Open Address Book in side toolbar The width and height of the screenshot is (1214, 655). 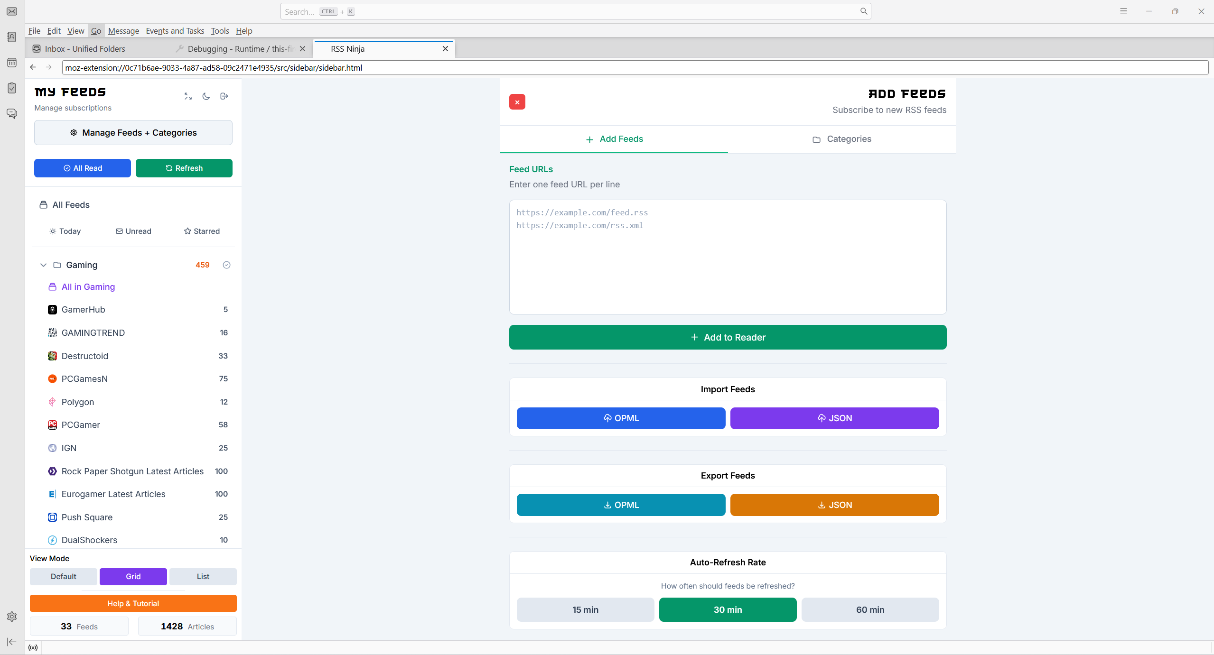click(12, 37)
